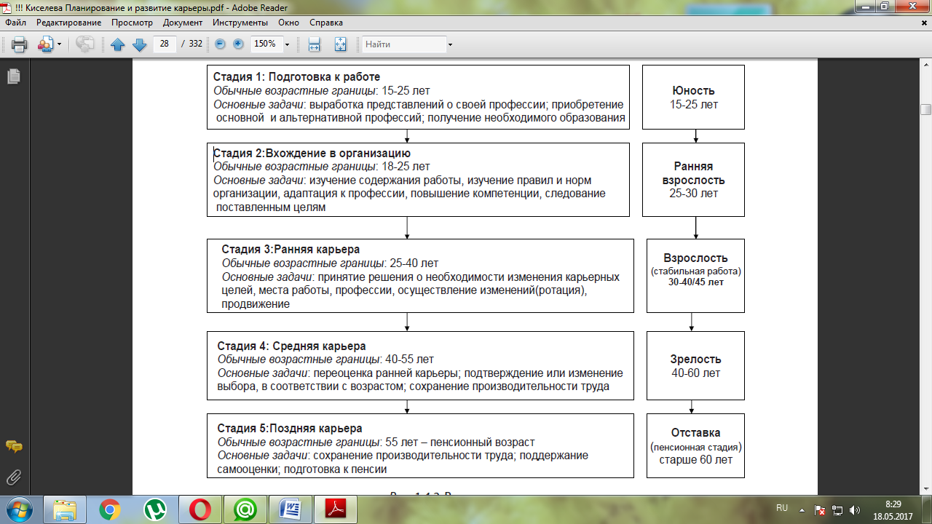Click the '30-40/45 лет' text
The width and height of the screenshot is (932, 524).
point(696,282)
